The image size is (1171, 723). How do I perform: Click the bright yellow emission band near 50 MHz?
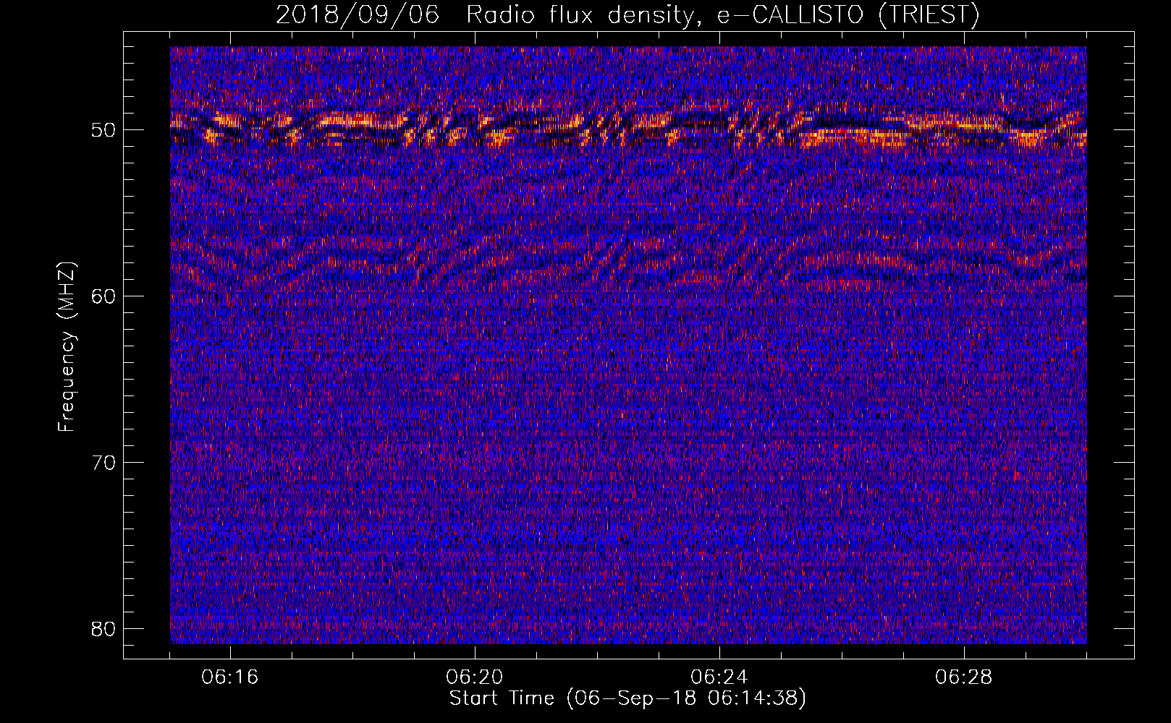628,129
